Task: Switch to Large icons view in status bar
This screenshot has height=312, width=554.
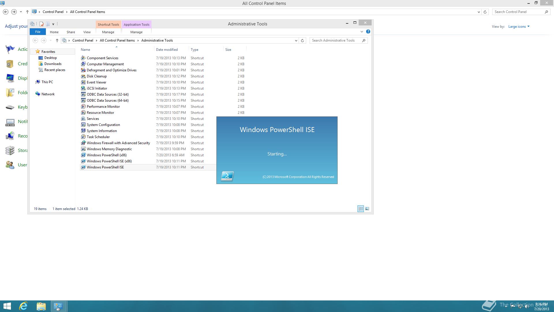Action: [367, 209]
